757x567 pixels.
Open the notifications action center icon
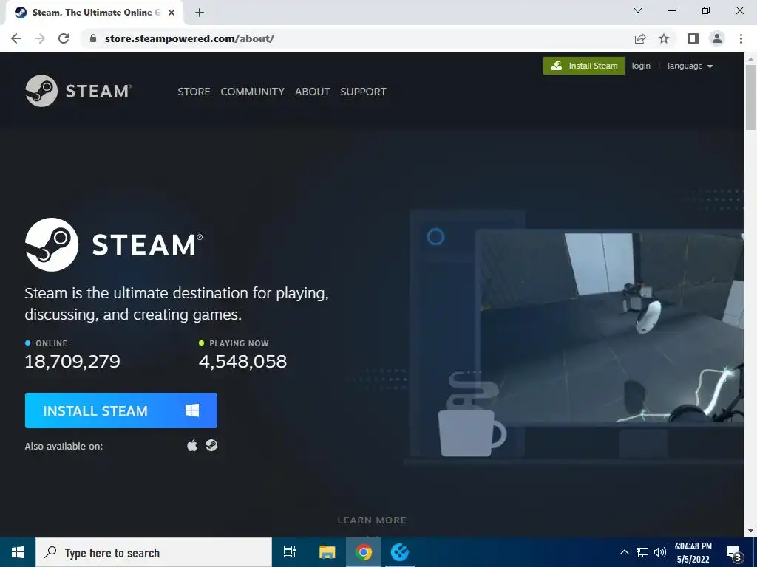coord(734,553)
